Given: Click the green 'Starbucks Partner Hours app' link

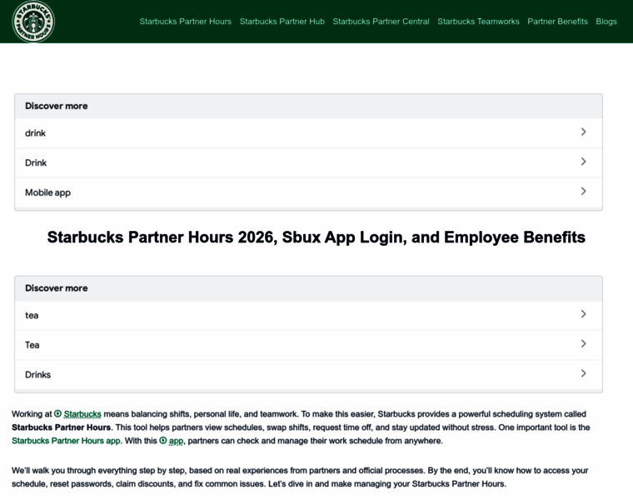Looking at the screenshot, I should (x=67, y=441).
